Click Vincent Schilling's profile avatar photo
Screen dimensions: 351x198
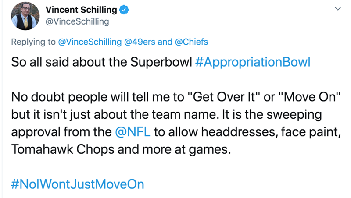click(25, 15)
